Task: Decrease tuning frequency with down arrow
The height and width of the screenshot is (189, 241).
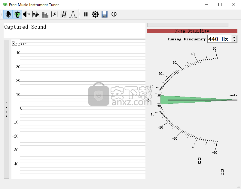Action: tap(234, 41)
